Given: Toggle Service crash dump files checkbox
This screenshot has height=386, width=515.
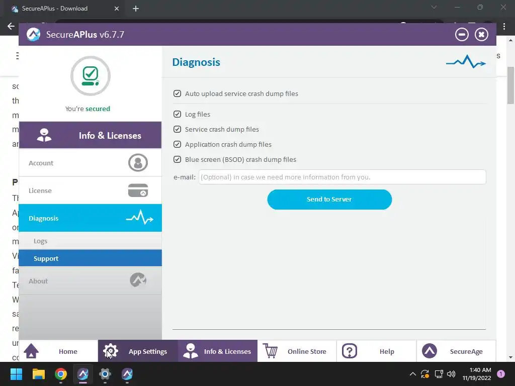Looking at the screenshot, I should (x=177, y=129).
